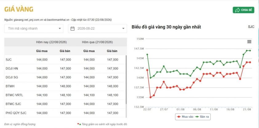This screenshot has width=259, height=128.
Task: Click the 145M y-axis label
Action: click(140, 58)
